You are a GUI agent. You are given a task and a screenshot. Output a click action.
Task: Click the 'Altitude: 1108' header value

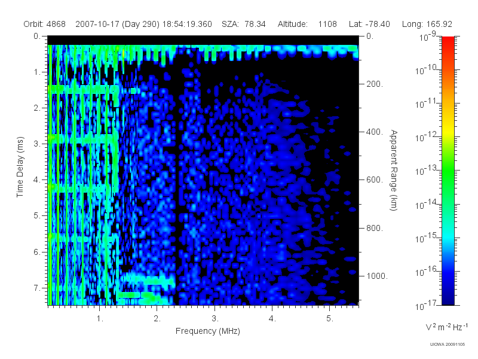pos(307,24)
